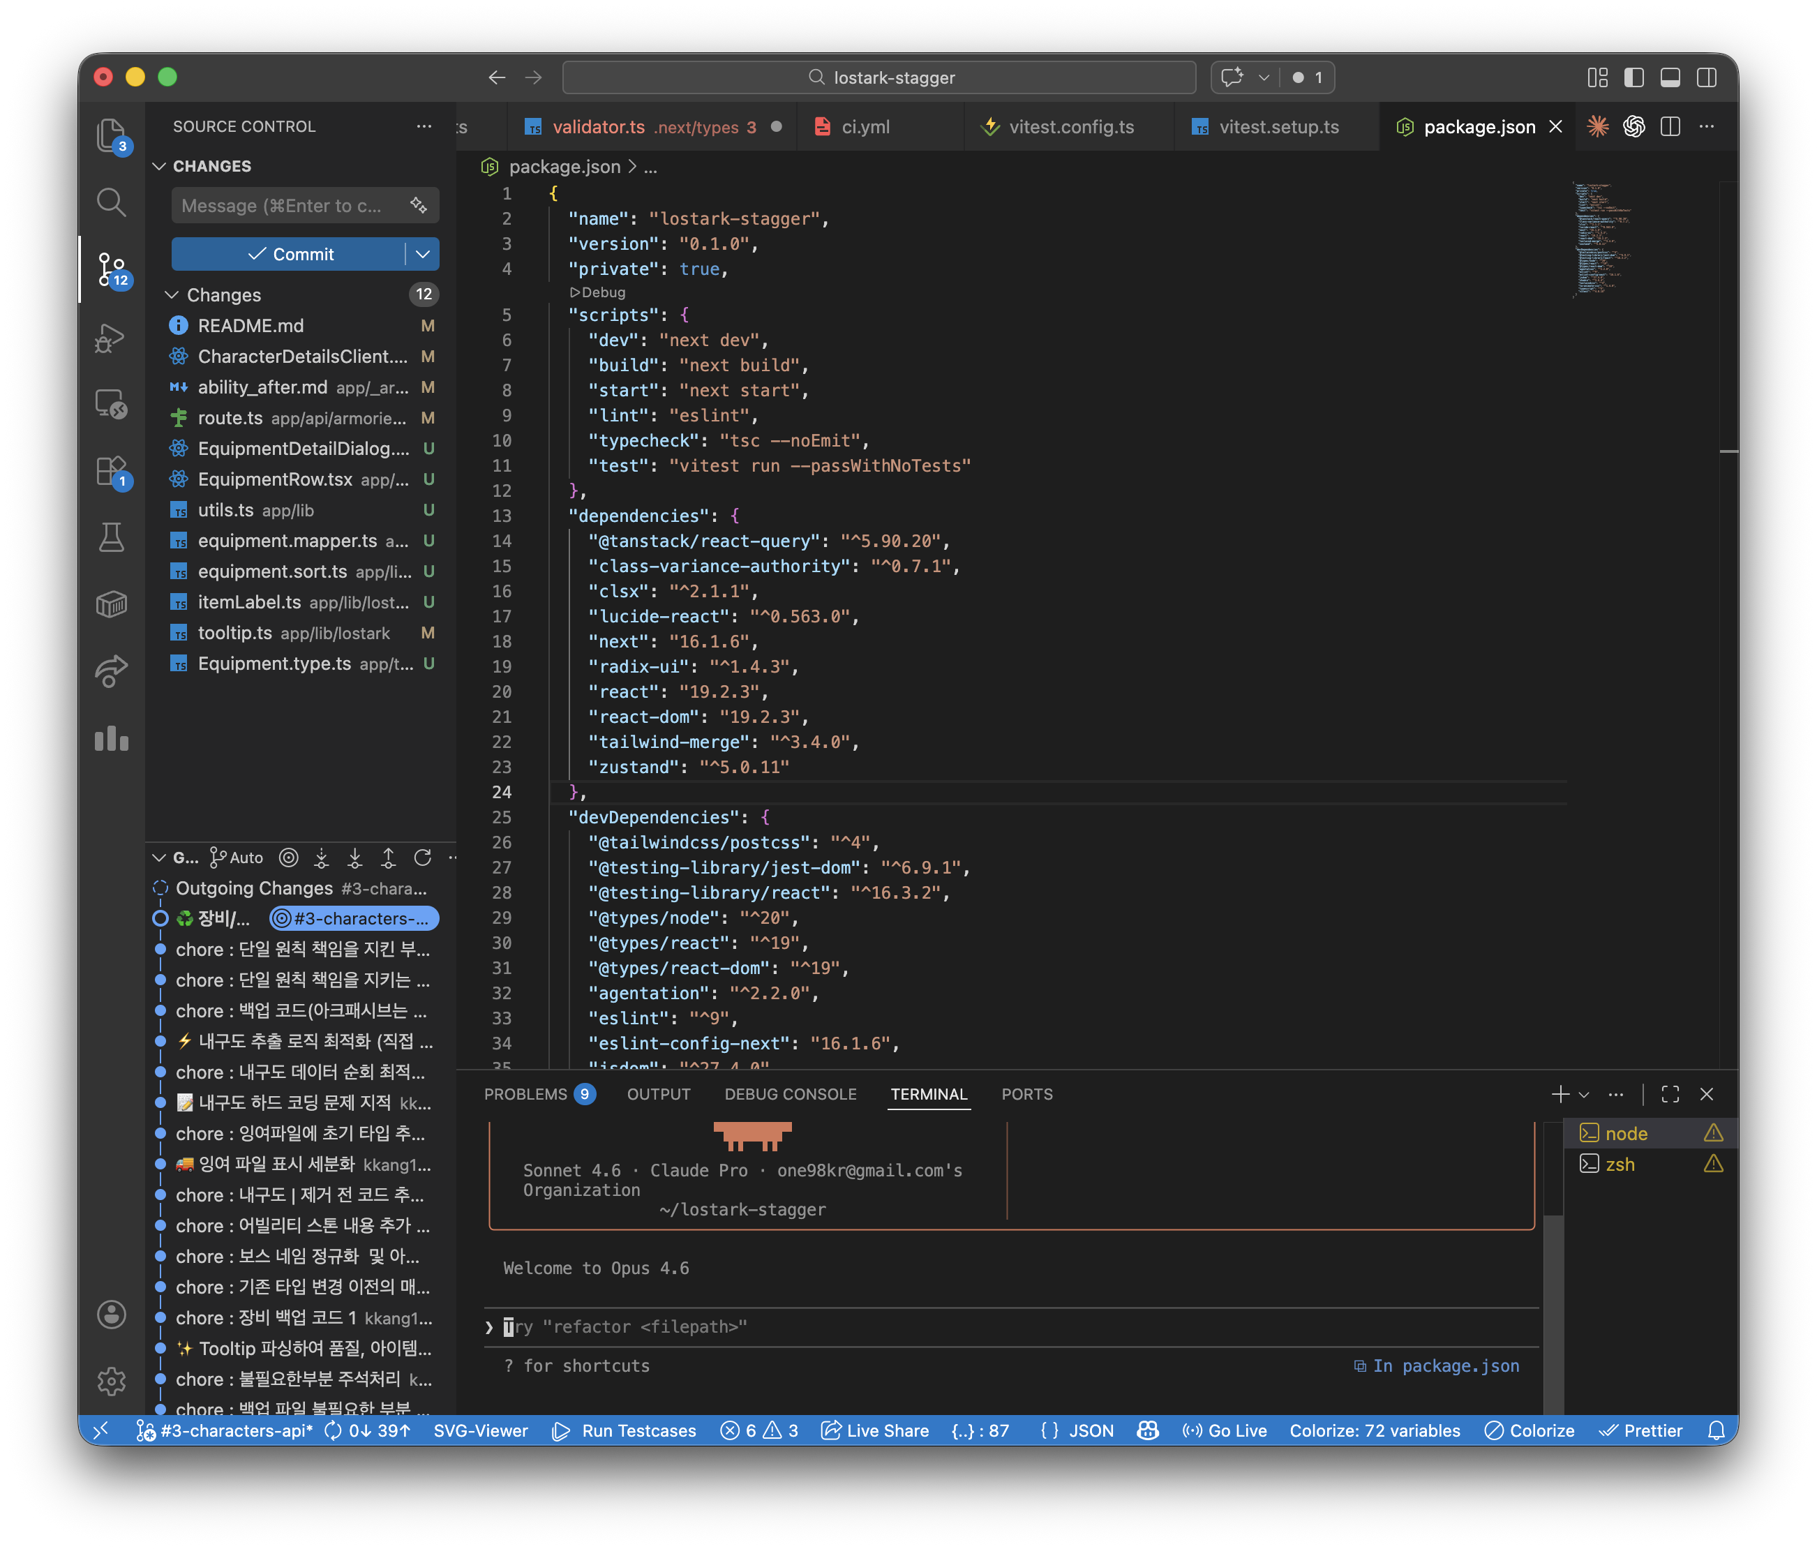This screenshot has width=1817, height=1549.
Task: Toggle Colorize in the status bar
Action: 1530,1430
